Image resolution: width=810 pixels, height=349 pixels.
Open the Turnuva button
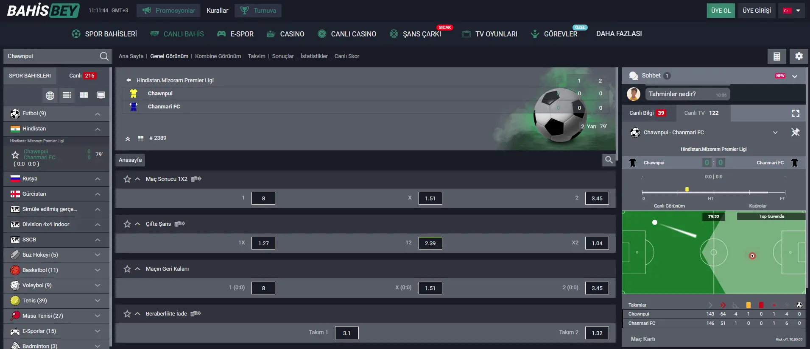[258, 11]
